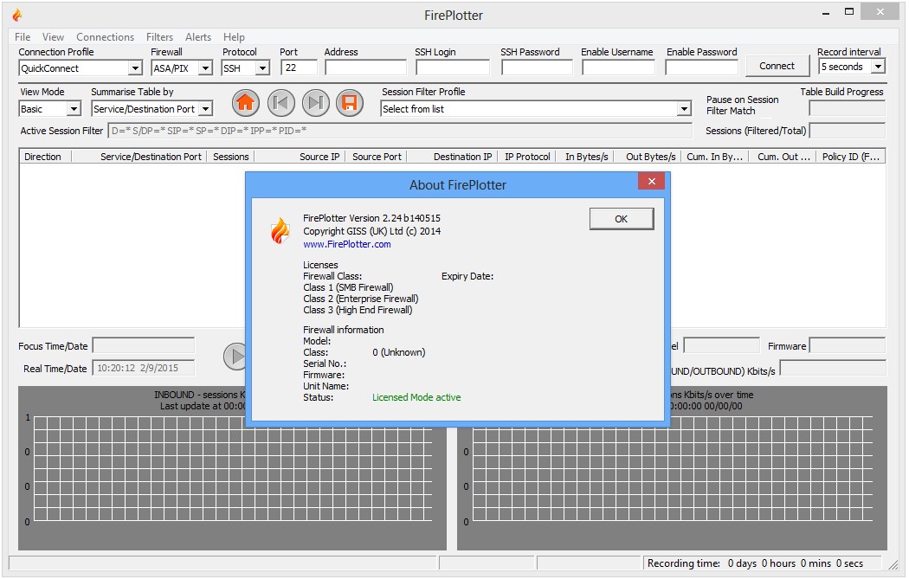Click the skip-to-previous record icon
Viewport: 909px width, 579px height.
[280, 103]
